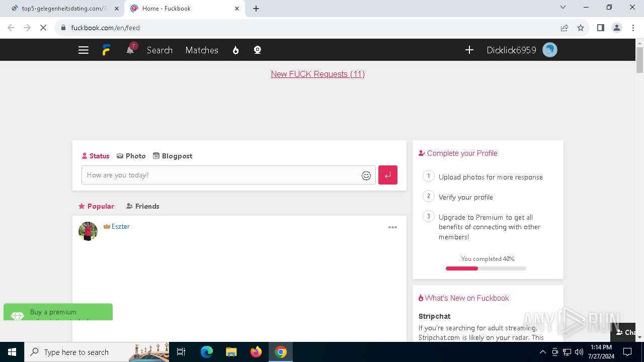Click the profile completion progress bar
Image resolution: width=644 pixels, height=362 pixels.
tap(486, 268)
